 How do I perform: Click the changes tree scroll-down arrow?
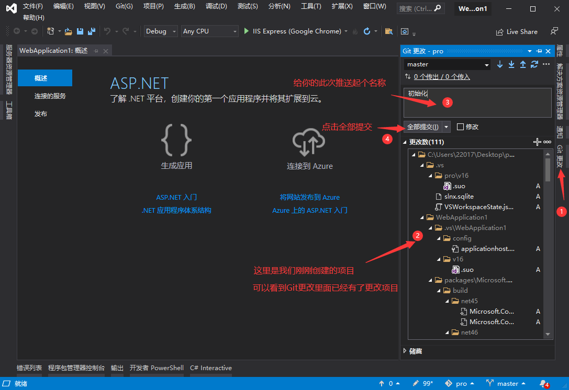[548, 334]
